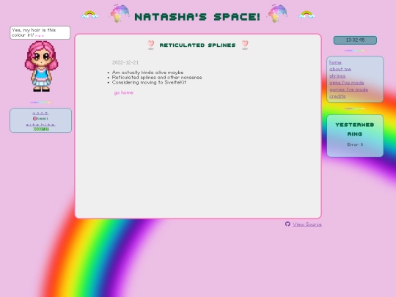Click 'Considering moving to SvelteKit' bullet
This screenshot has width=396, height=297.
point(149,82)
